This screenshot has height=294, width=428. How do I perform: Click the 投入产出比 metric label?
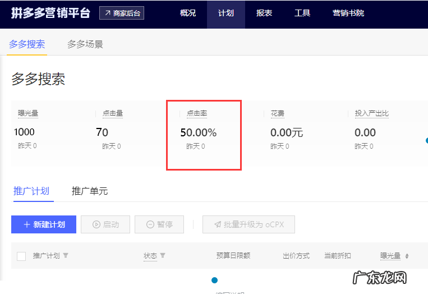click(x=372, y=113)
